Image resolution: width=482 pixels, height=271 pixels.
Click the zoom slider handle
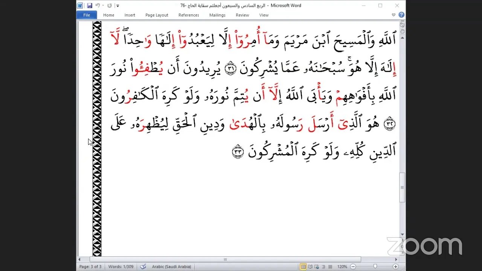tap(375, 266)
